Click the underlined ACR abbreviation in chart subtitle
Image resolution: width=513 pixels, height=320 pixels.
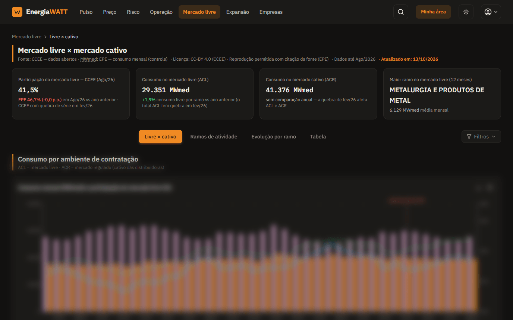pyautogui.click(x=66, y=167)
